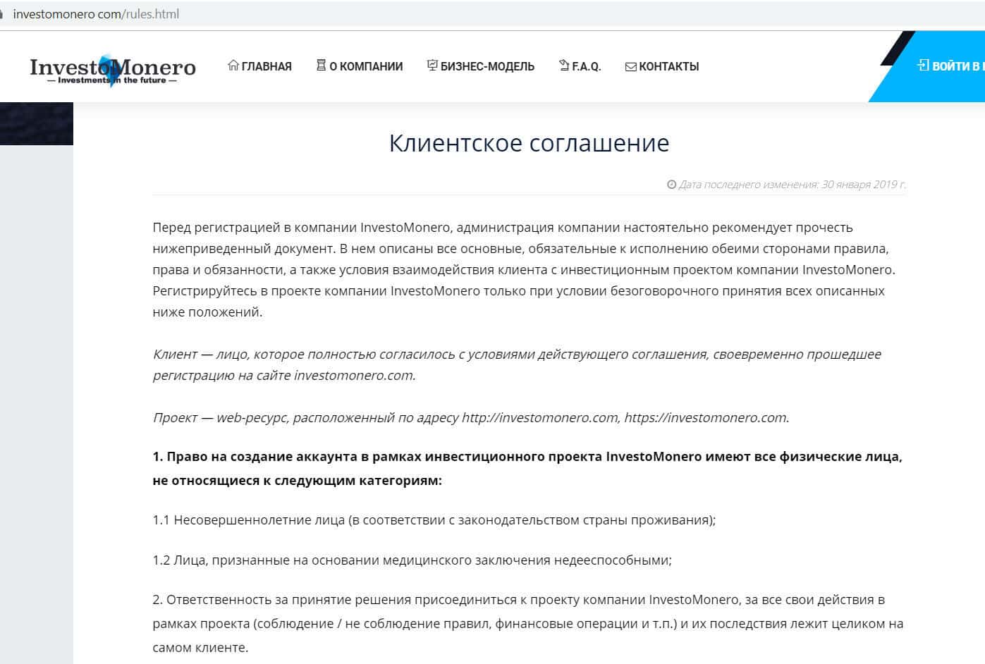Click the InvestoMonero logo
The height and width of the screenshot is (664, 985).
tap(113, 69)
